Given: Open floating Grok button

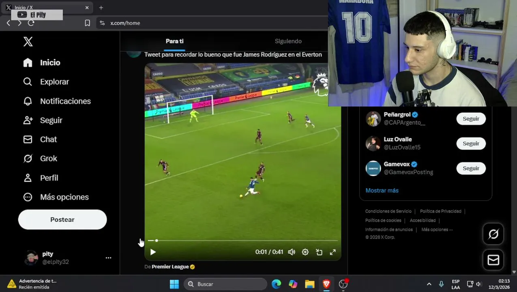Looking at the screenshot, I should tap(493, 234).
